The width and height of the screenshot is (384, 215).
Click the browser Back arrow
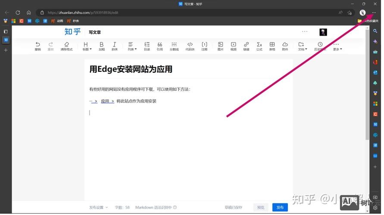point(7,12)
